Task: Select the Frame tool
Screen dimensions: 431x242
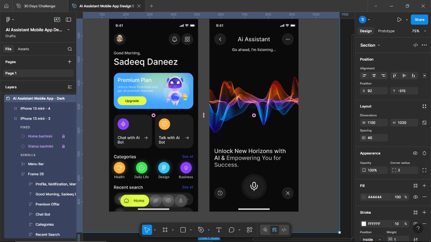Action: click(165, 230)
